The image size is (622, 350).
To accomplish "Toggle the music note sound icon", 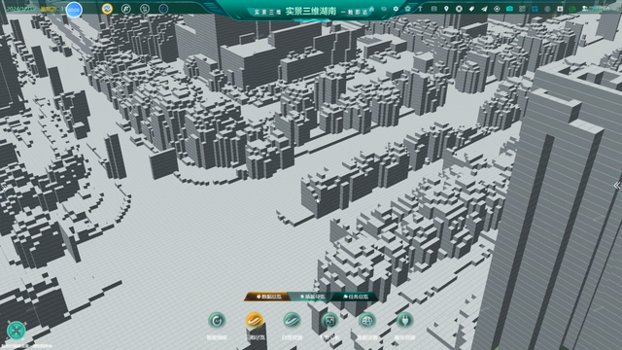I will click(x=125, y=9).
